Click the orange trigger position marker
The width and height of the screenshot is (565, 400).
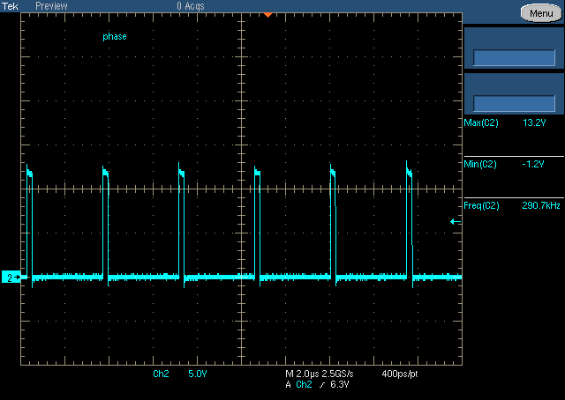pos(267,15)
